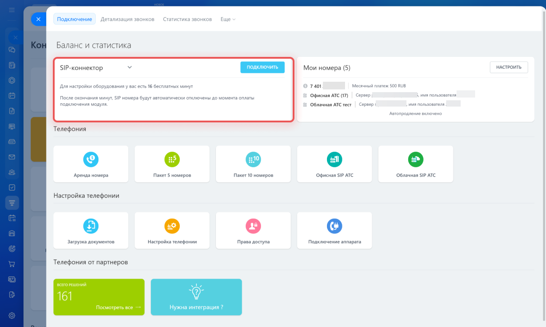This screenshot has width=546, height=327.
Task: Open the Documents page icon in sidebar
Action: click(x=12, y=111)
